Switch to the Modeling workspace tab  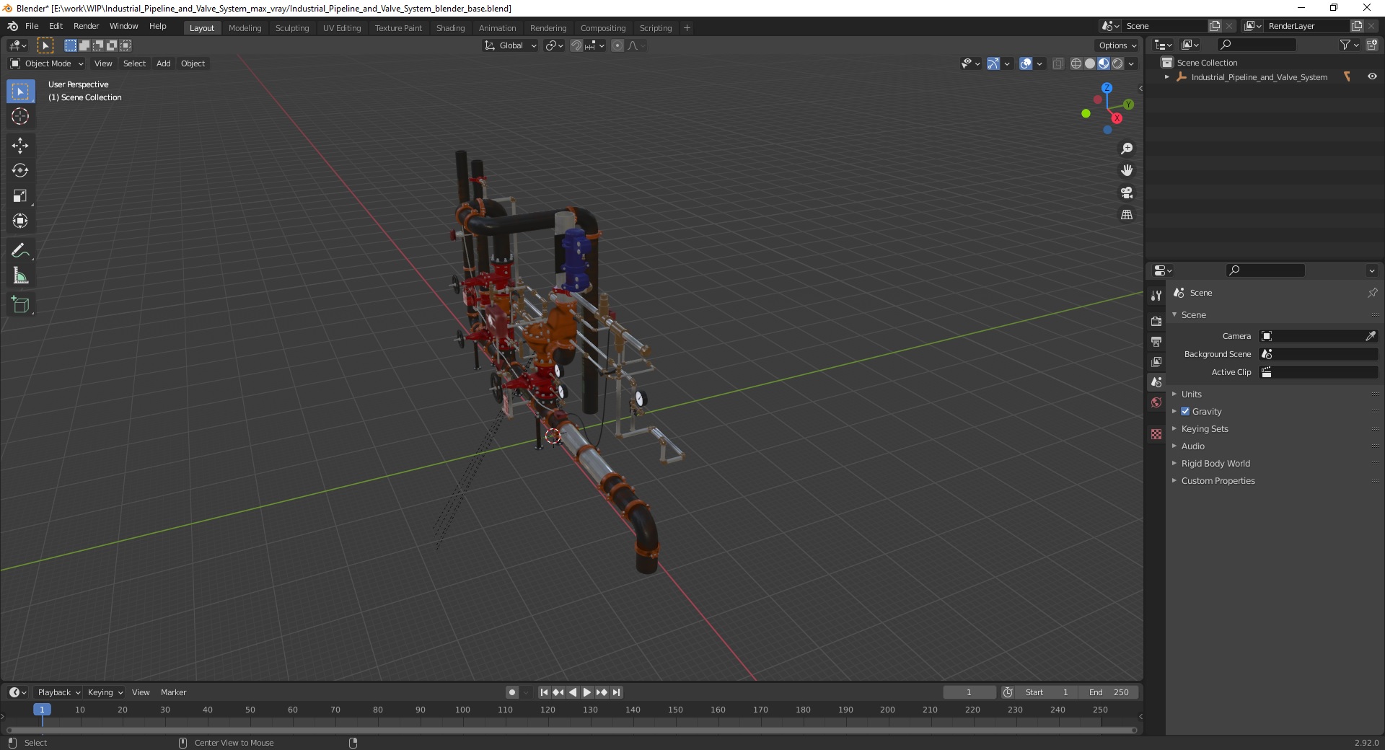(x=245, y=28)
